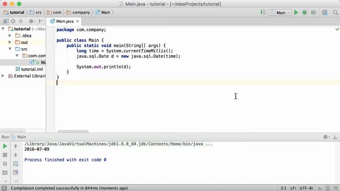Select the out folder row

pyautogui.click(x=23, y=42)
